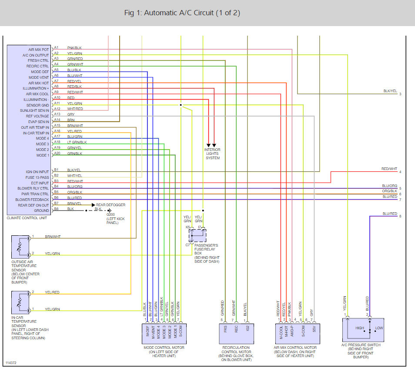Select the 'SUNLIGHT SEN IN' pin label
Image resolution: width=415 pixels, height=371 pixels.
[35, 110]
